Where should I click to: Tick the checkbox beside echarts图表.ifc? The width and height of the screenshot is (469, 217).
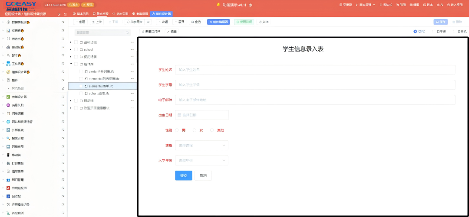click(x=81, y=93)
